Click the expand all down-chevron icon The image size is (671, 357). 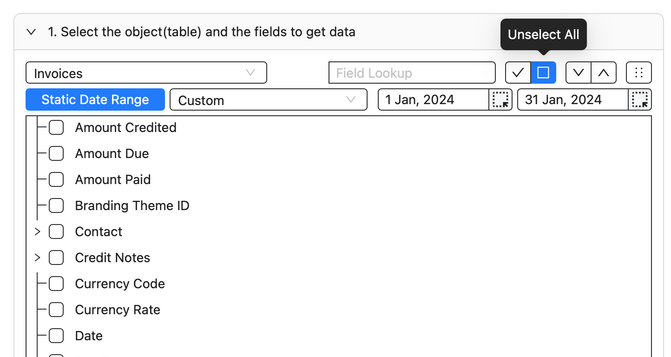578,73
